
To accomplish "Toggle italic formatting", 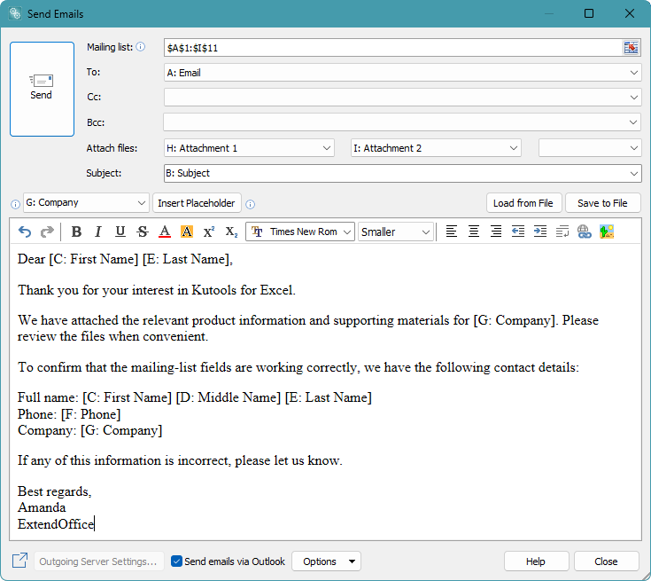I will [98, 232].
